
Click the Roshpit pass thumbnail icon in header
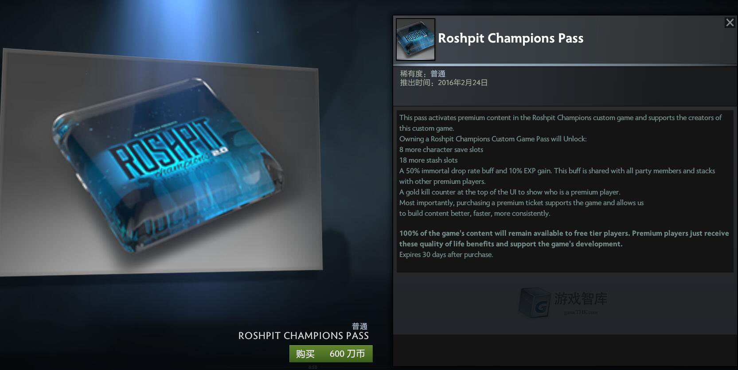pos(415,39)
